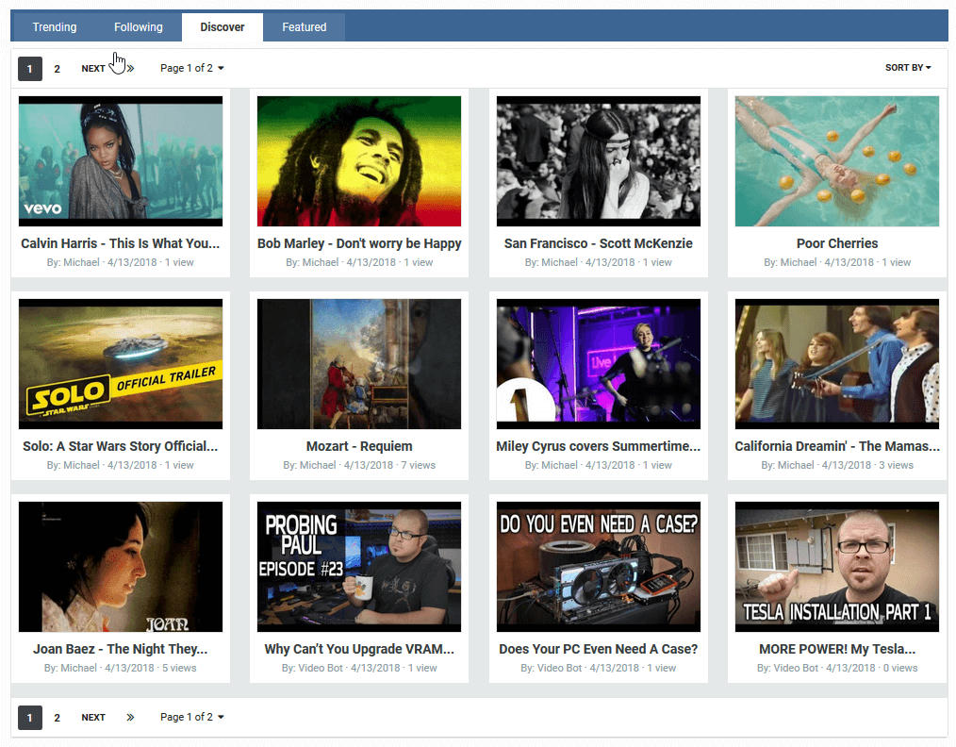Open the Joan Baez album thumbnail

tap(121, 567)
